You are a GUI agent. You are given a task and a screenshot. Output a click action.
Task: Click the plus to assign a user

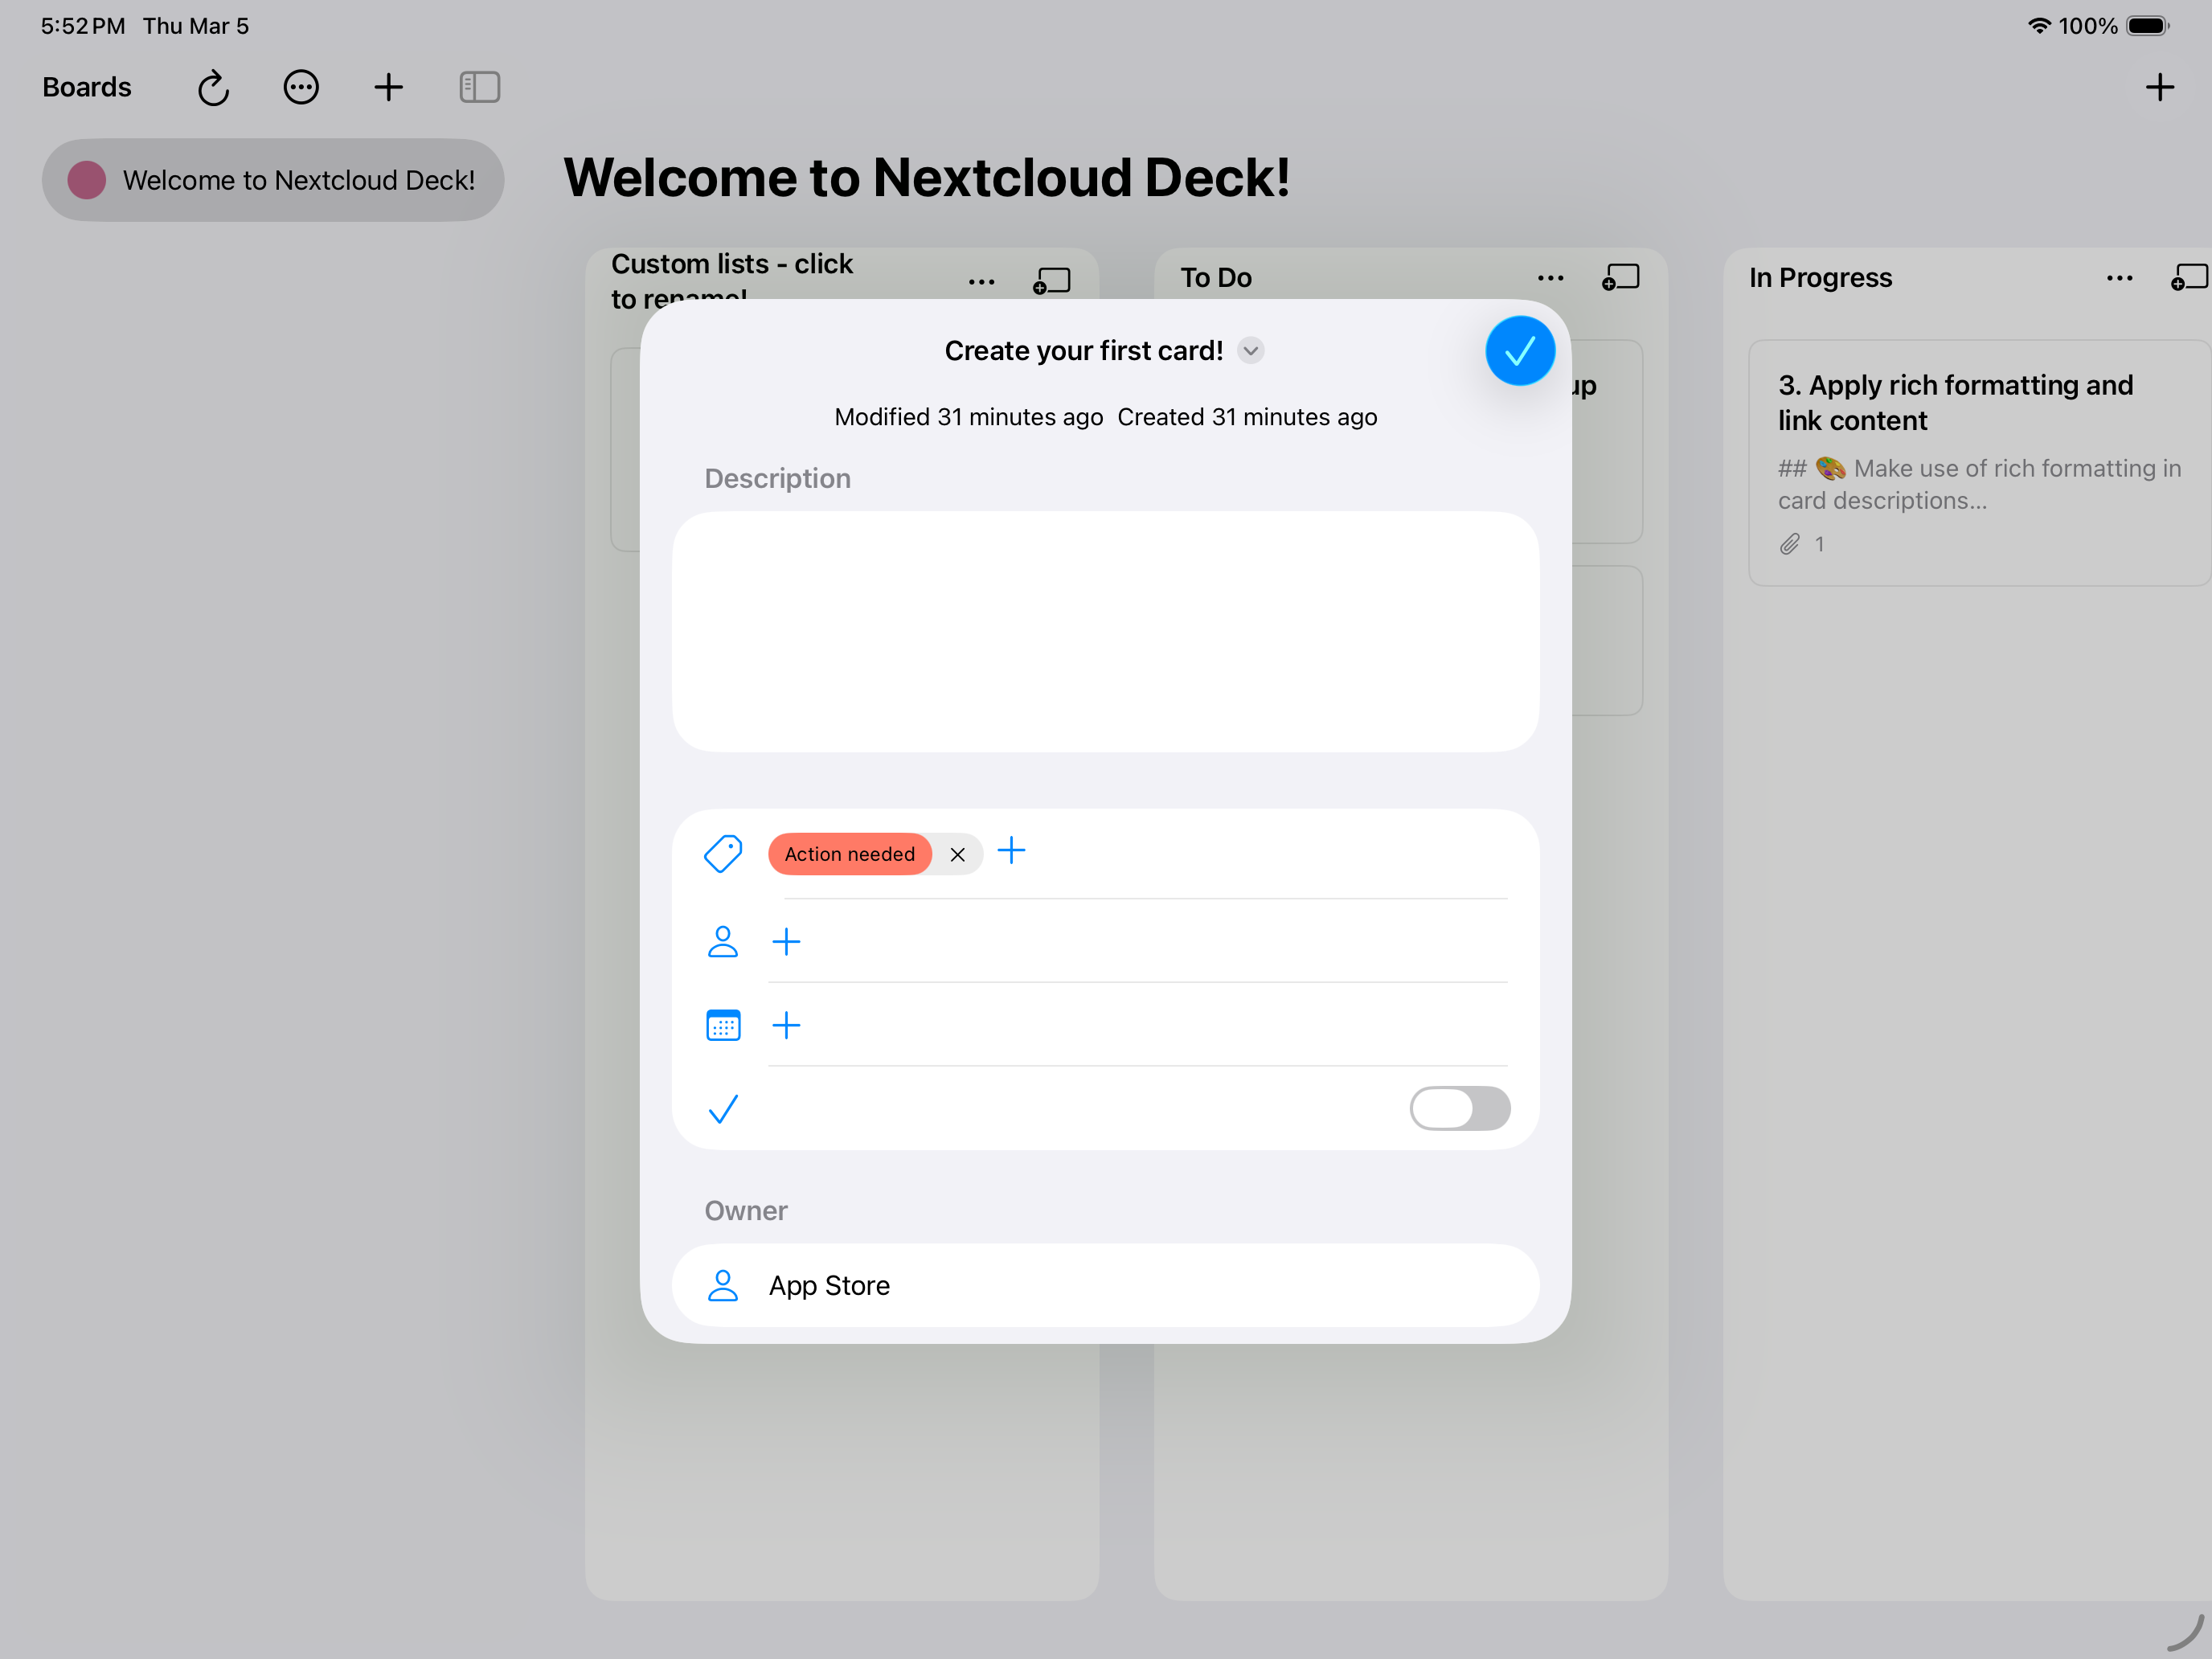point(786,942)
